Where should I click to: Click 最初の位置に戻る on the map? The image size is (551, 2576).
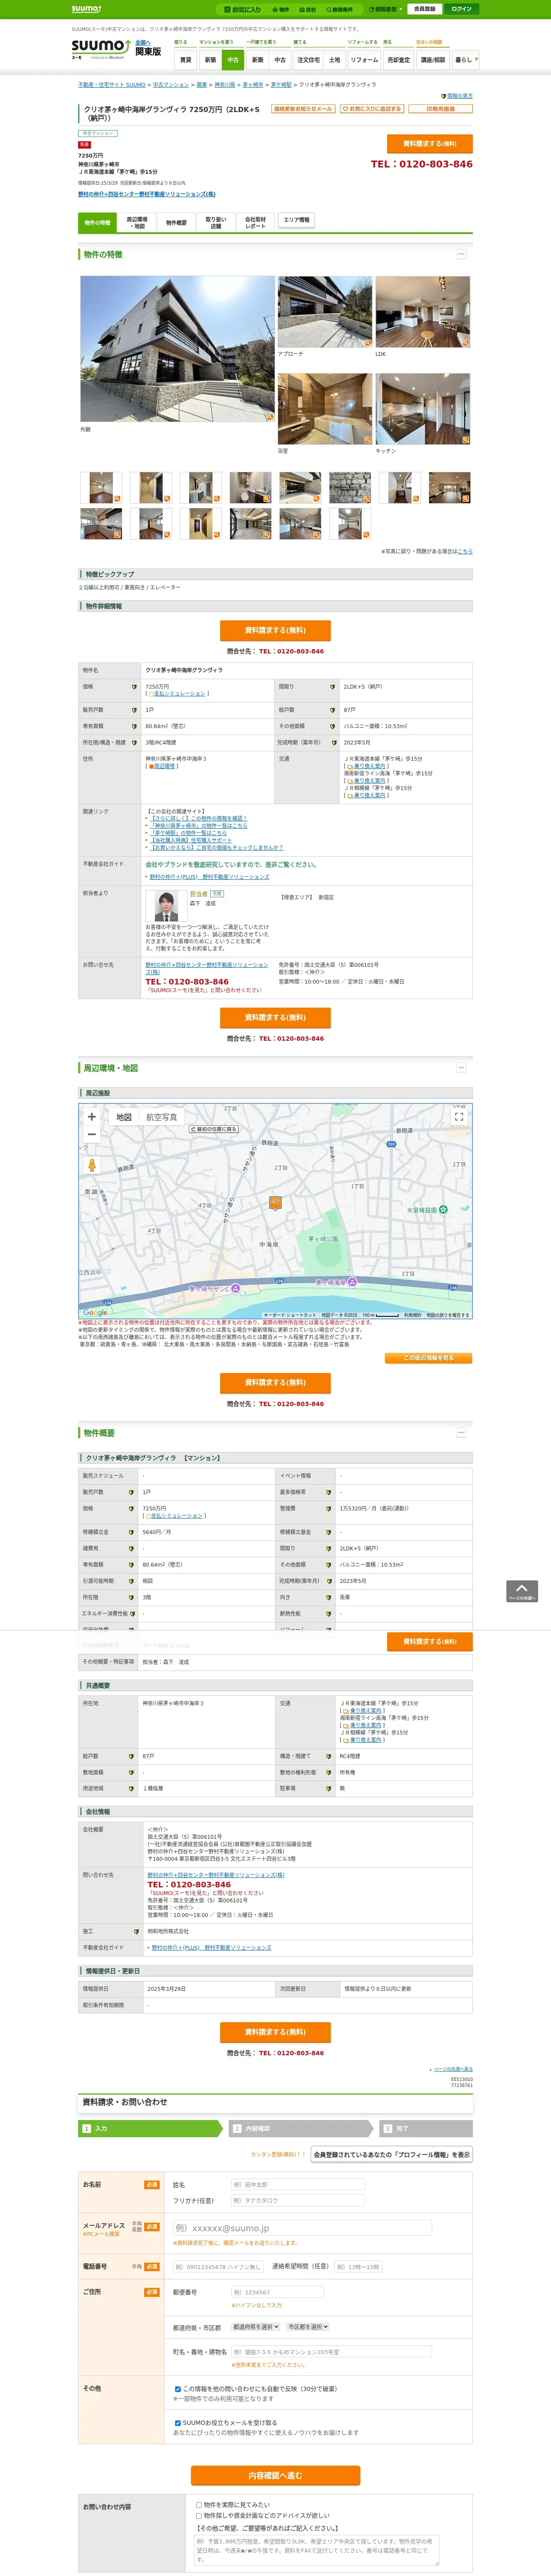(x=214, y=1129)
